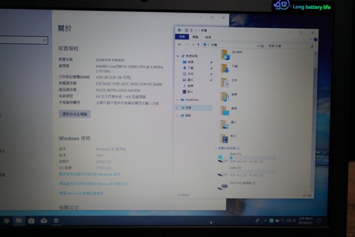Viewport: 355px width, 237px height.
Task: Open the 3D 物件 folder icon
Action: coord(225,55)
